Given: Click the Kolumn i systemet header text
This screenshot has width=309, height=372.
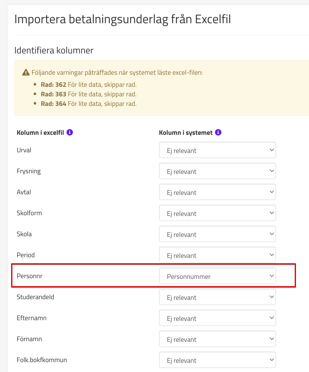Looking at the screenshot, I should click(185, 133).
